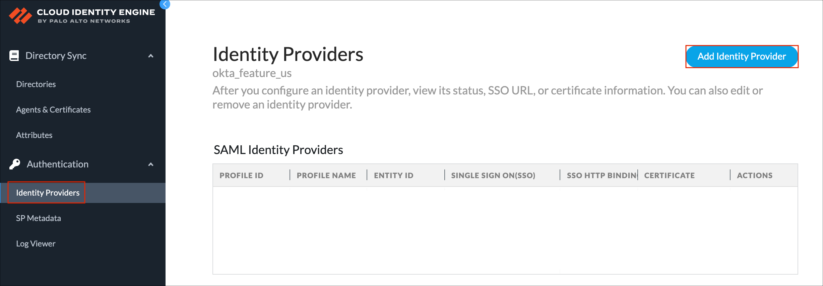
Task: Click the Palo Alto Networks logo icon
Action: [x=20, y=15]
